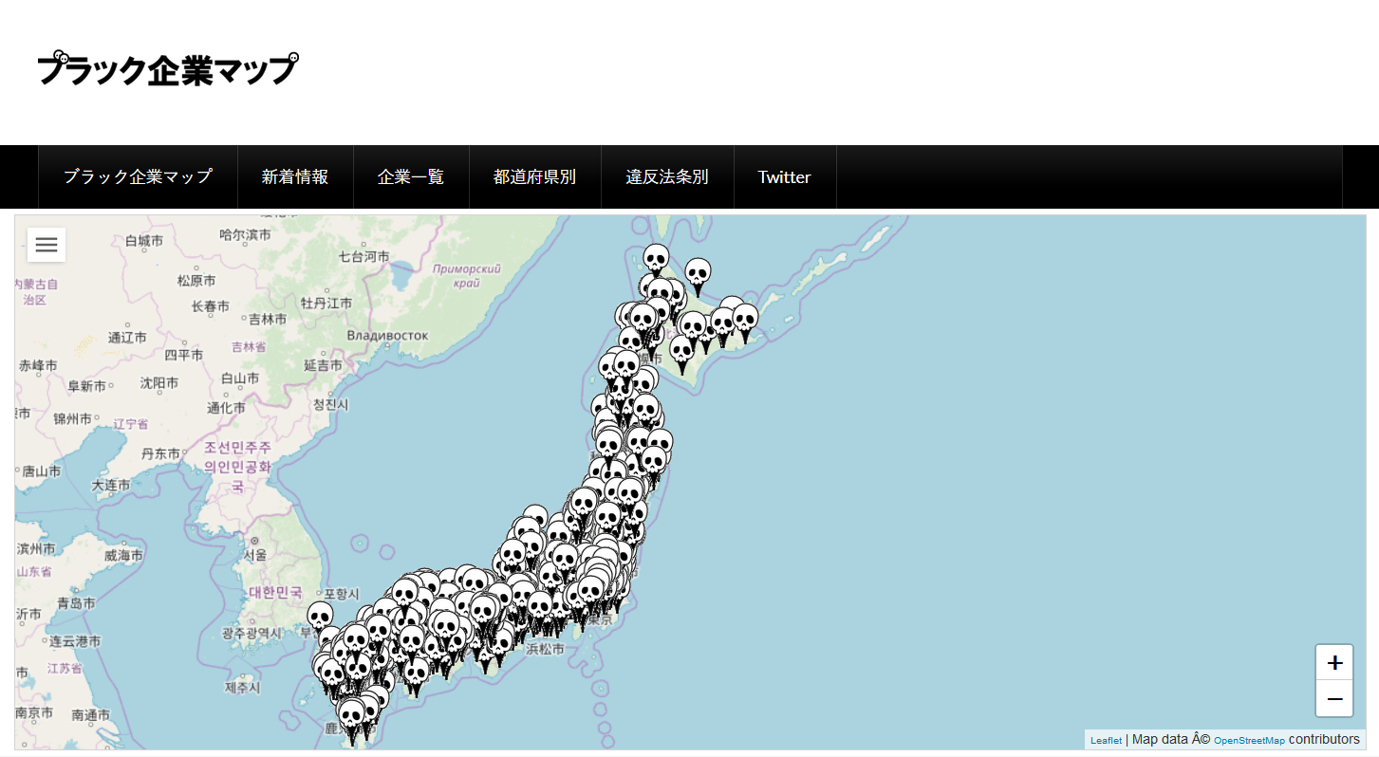This screenshot has height=757, width=1379.
Task: Open the hamburger menu on the map
Action: click(47, 245)
